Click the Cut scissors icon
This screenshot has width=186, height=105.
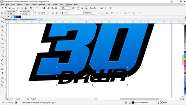click(18, 8)
